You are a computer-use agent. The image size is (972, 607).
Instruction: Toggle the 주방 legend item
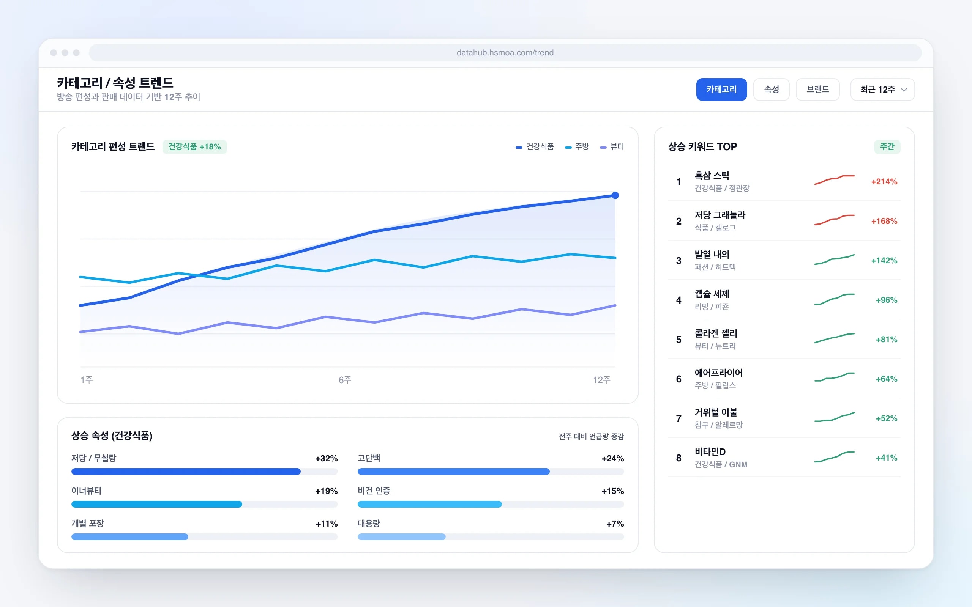click(577, 147)
